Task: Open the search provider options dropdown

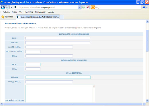Action: 147,7
